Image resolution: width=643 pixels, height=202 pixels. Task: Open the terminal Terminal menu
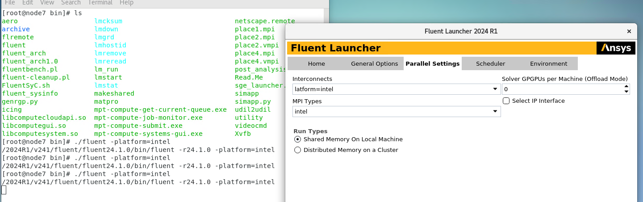coord(100,3)
